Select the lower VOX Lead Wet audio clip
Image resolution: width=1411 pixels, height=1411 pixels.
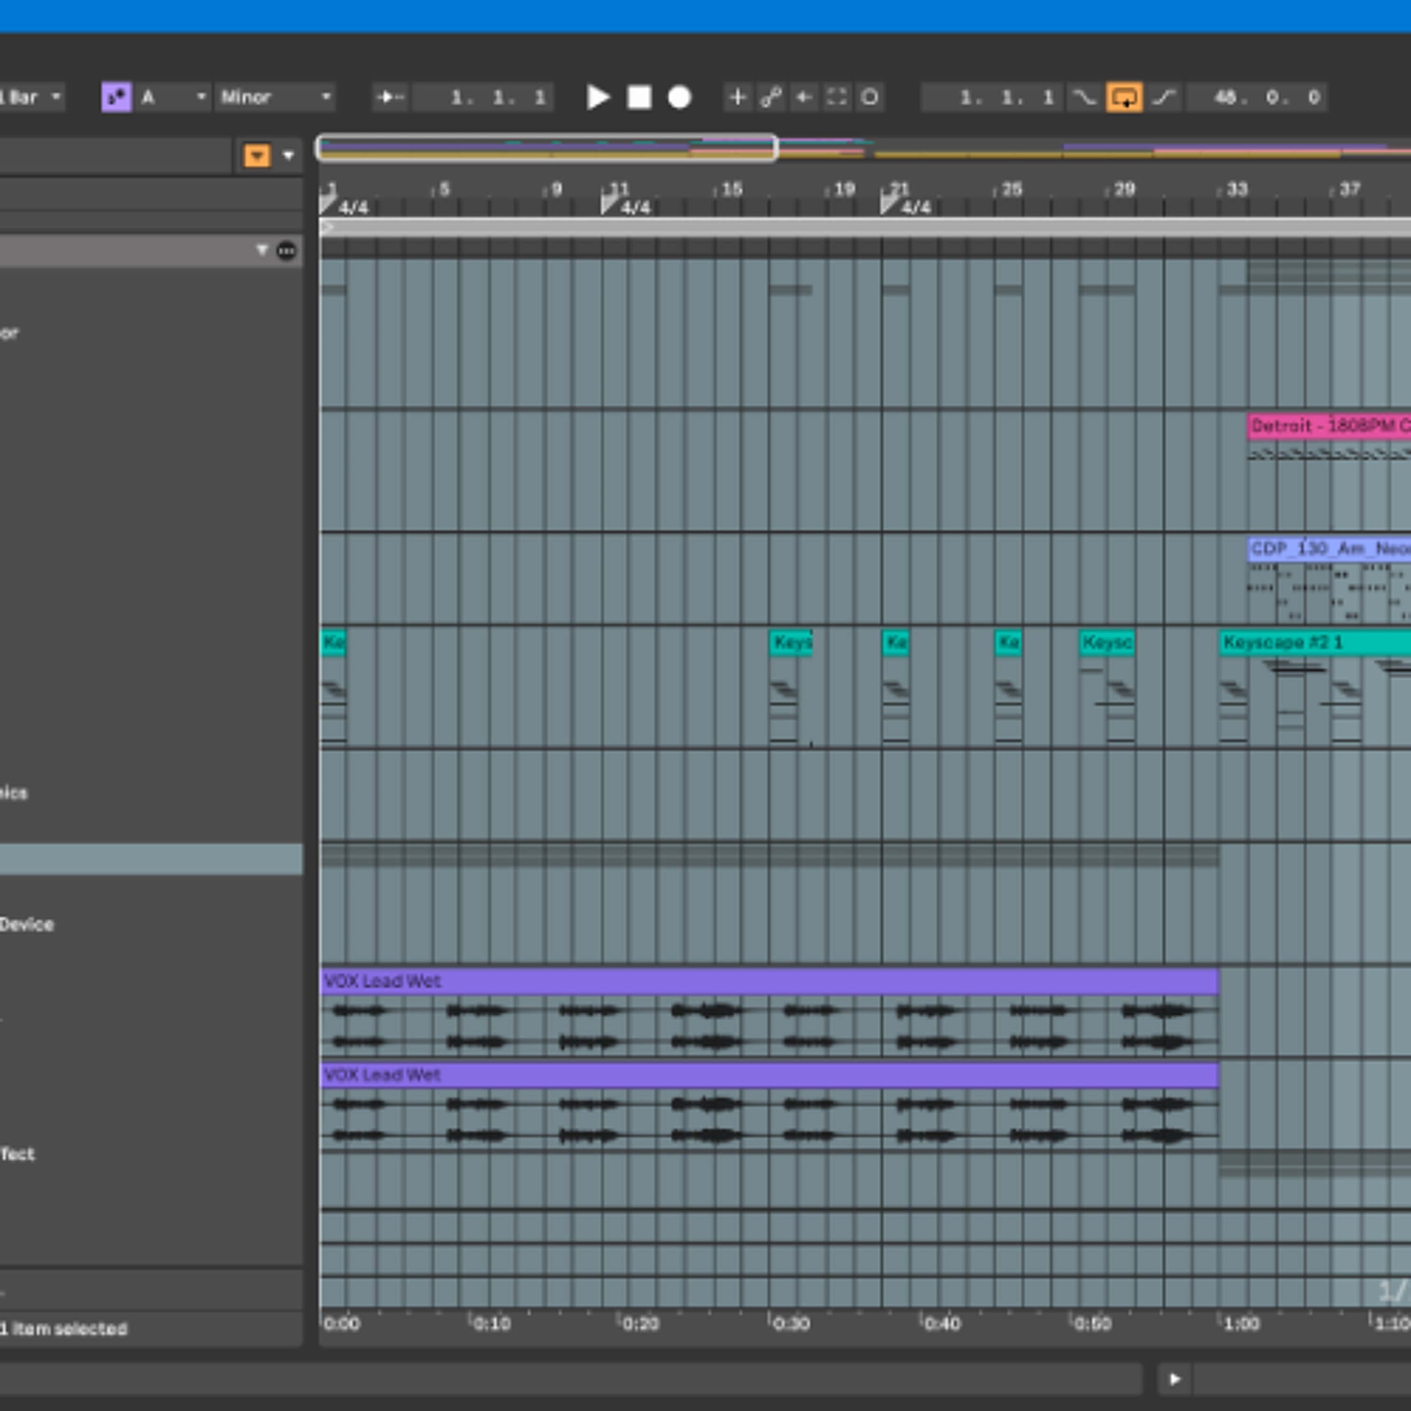tap(769, 1075)
